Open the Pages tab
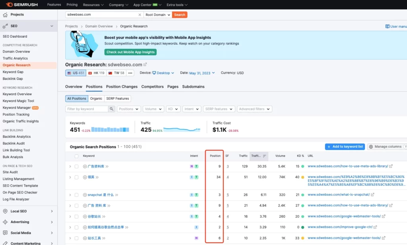This screenshot has width=407, height=245. (173, 87)
